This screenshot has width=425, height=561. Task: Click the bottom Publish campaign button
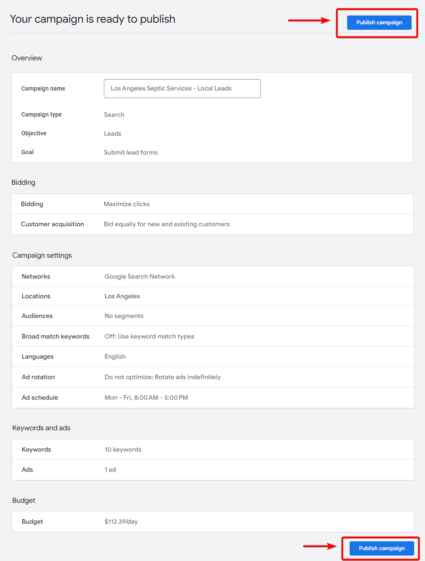click(x=381, y=548)
